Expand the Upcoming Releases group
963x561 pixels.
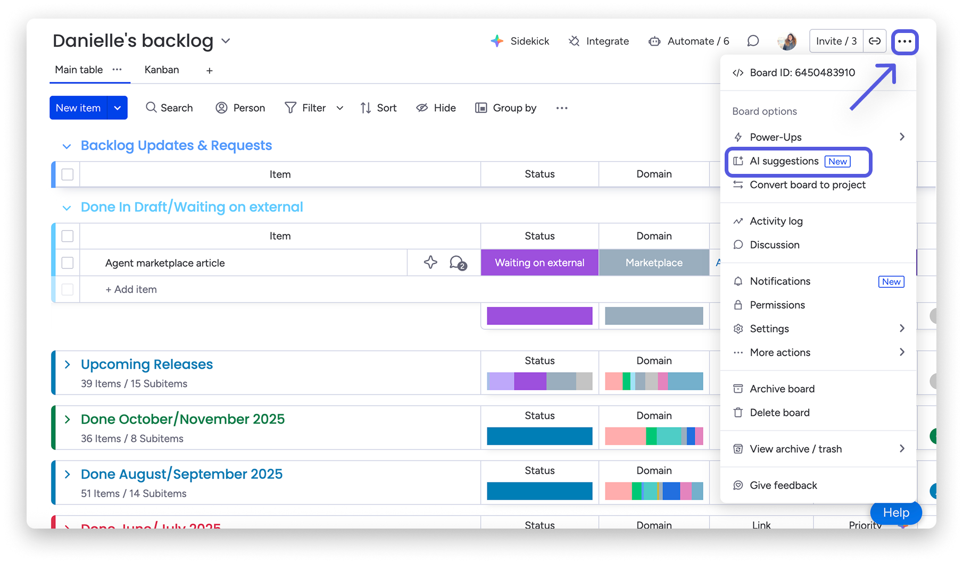(x=68, y=364)
